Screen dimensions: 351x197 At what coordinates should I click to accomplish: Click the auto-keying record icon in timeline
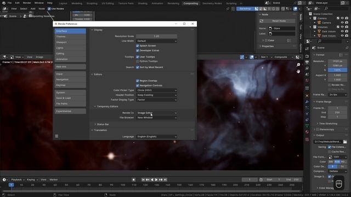tap(134, 179)
